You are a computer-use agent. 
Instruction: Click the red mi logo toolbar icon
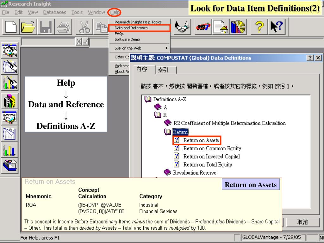(203, 27)
